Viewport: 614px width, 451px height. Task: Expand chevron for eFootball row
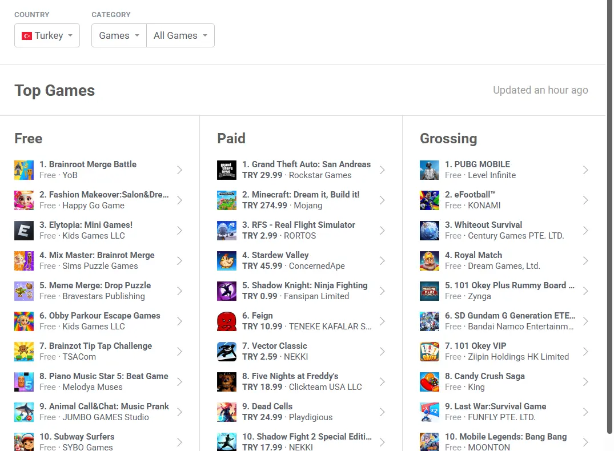[585, 200]
